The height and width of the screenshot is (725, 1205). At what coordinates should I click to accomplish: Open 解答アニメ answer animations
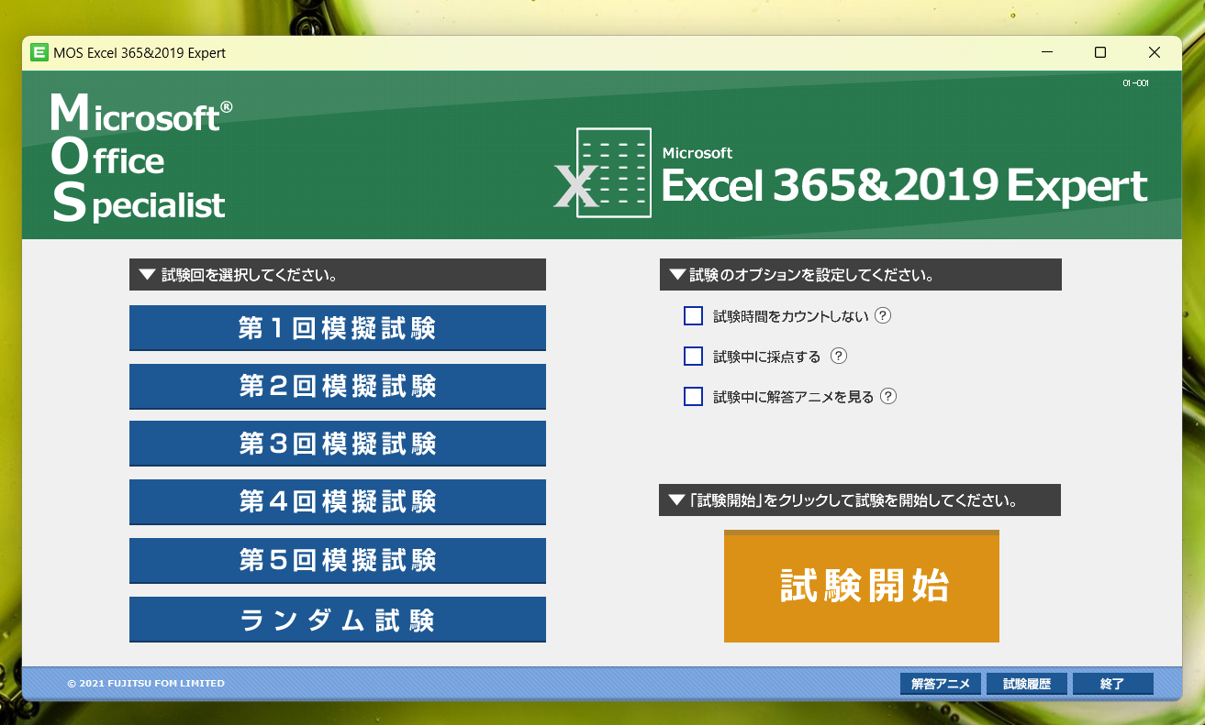coord(940,683)
